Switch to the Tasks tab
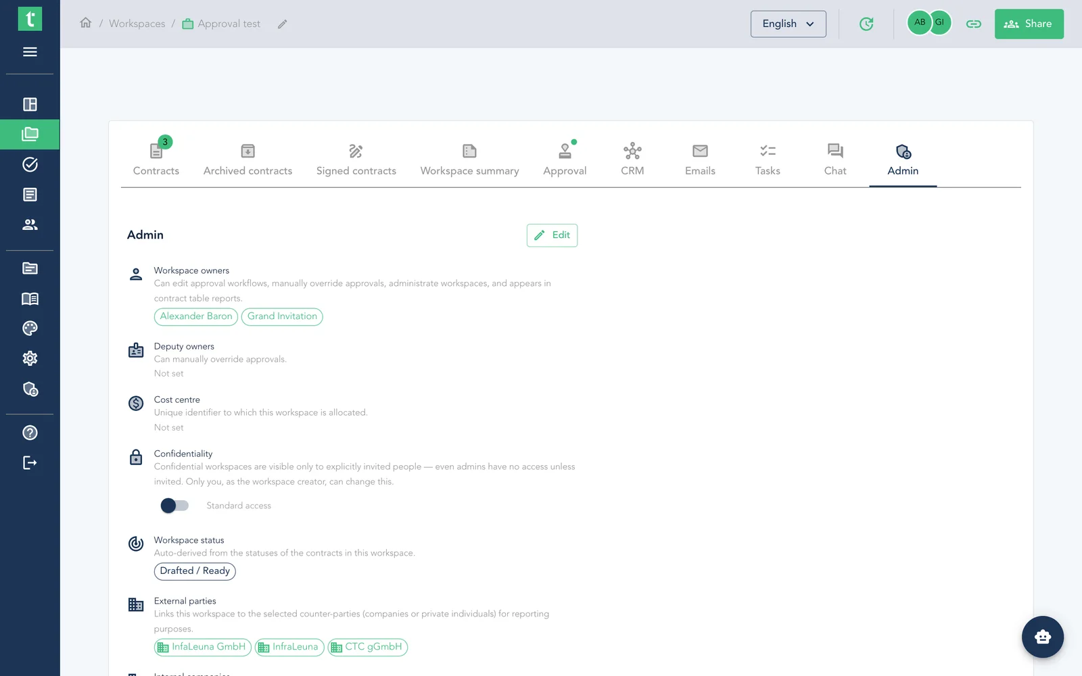The image size is (1082, 676). click(768, 160)
